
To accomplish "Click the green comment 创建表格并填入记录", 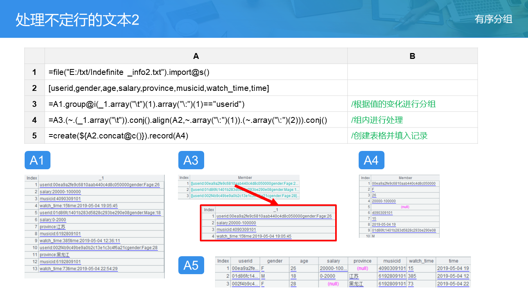I will [390, 136].
